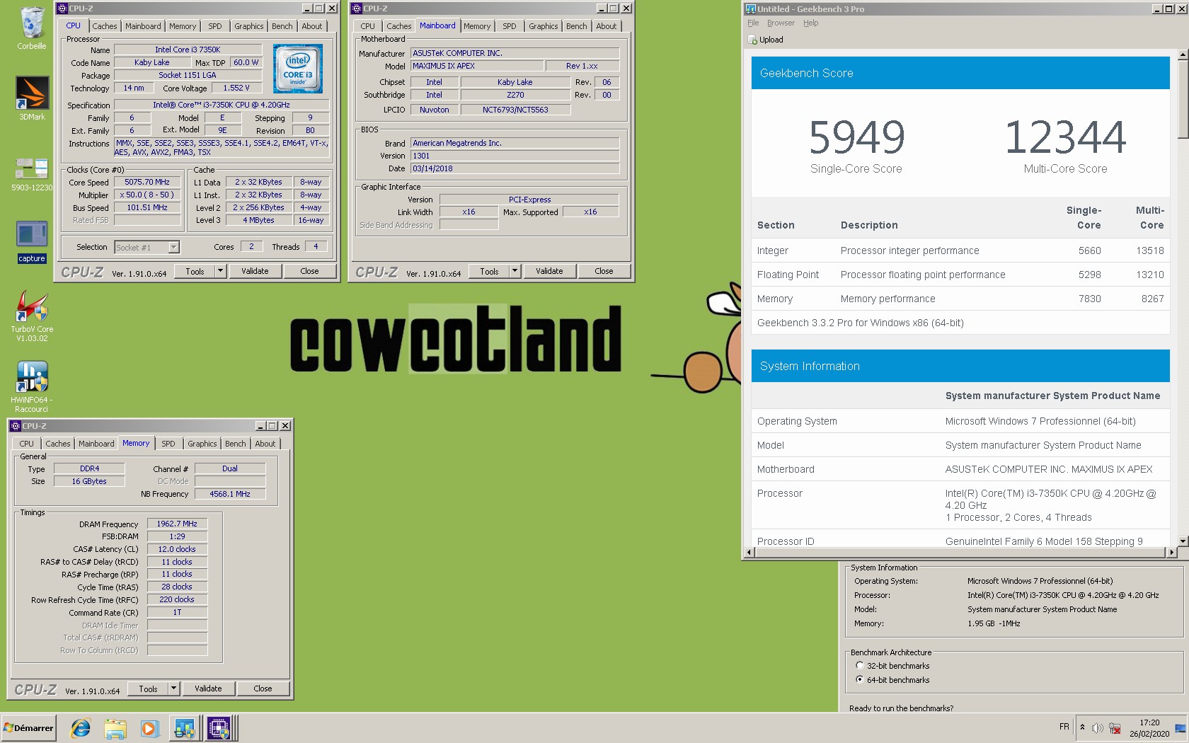
Task: Open the File menu in Geekbench
Action: coord(753,23)
